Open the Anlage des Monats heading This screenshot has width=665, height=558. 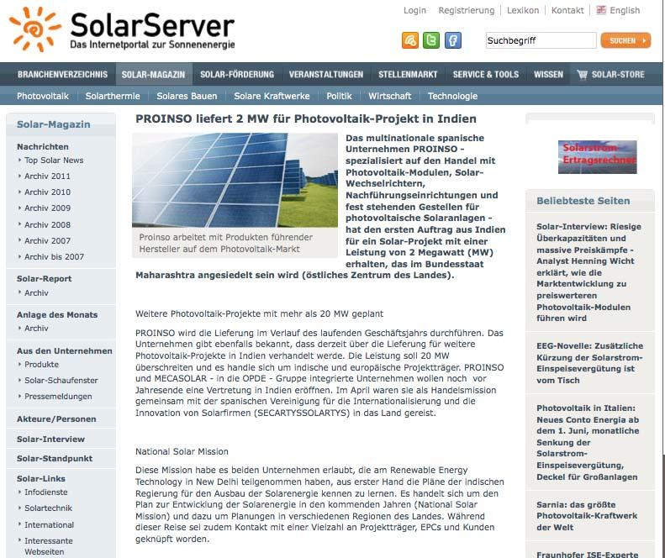[x=57, y=314]
